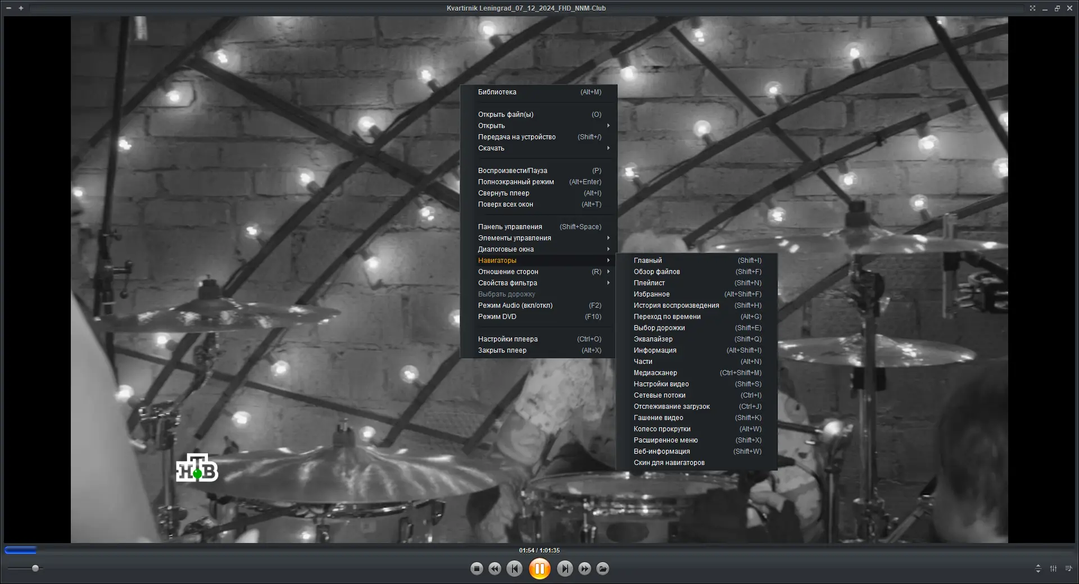Select Гашение видео entry
The height and width of the screenshot is (584, 1079).
pos(697,418)
